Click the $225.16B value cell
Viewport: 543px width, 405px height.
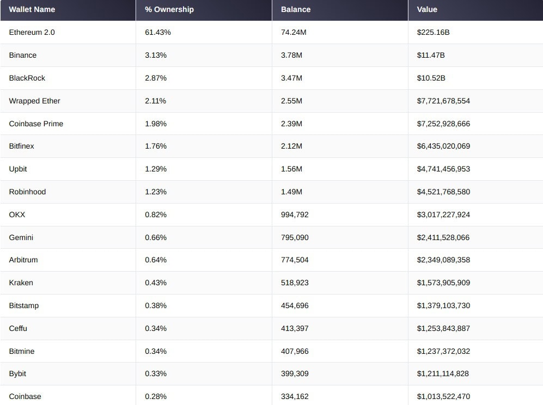[433, 32]
